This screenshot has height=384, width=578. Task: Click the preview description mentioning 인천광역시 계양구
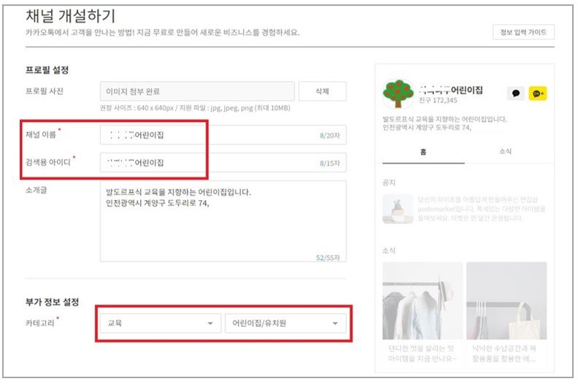(444, 123)
